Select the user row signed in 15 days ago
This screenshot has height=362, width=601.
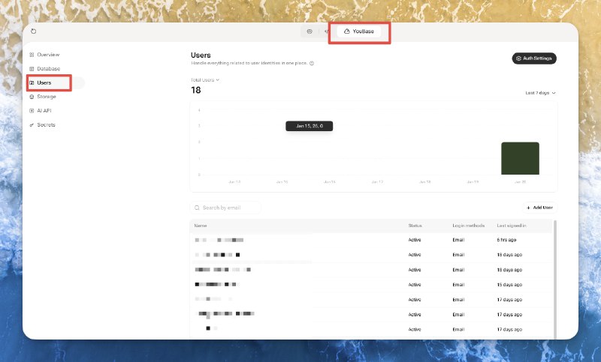[x=372, y=285]
